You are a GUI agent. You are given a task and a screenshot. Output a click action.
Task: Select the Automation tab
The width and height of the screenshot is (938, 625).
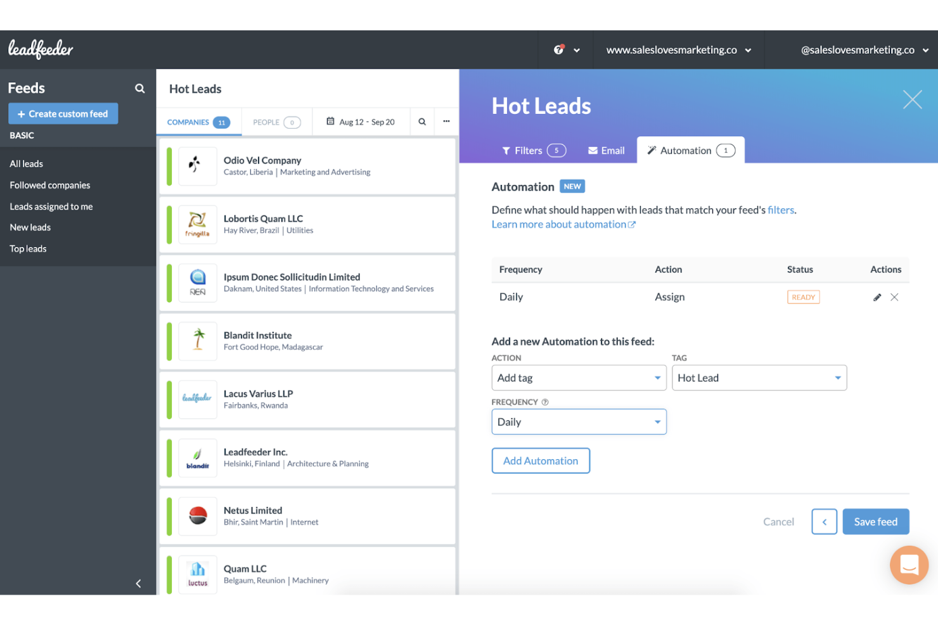pos(691,150)
